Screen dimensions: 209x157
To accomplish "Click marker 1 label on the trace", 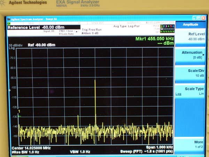I will click(x=19, y=111).
